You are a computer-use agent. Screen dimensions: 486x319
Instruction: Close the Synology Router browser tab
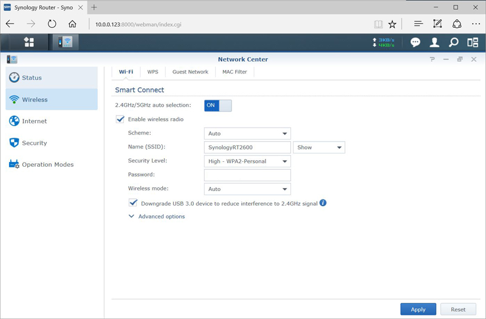(x=81, y=7)
